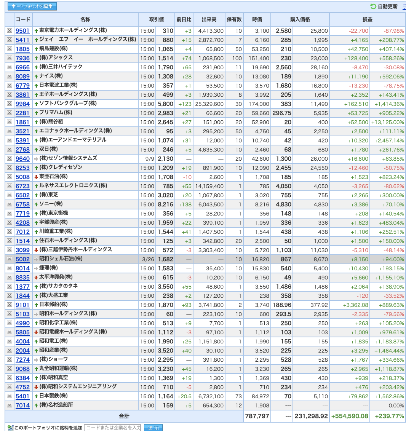
Task: Click the 自動更新 refresh icon
Action: pyautogui.click(x=373, y=6)
